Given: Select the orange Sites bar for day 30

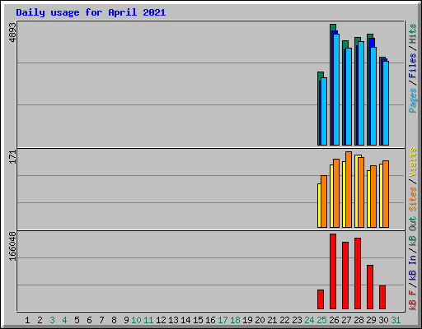Looking at the screenshot, I should (386, 194).
